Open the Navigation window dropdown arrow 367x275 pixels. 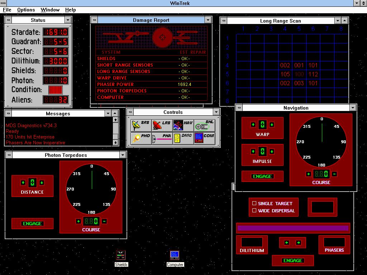click(x=353, y=108)
